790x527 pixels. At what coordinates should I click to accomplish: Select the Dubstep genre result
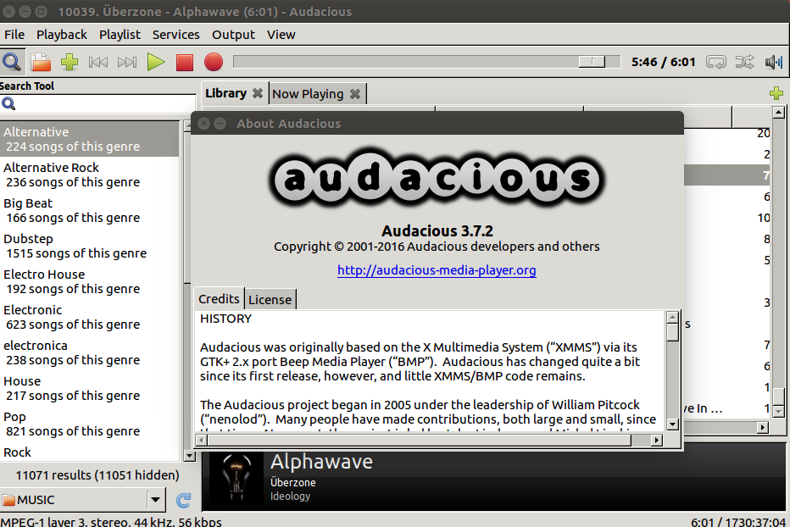[x=89, y=246]
